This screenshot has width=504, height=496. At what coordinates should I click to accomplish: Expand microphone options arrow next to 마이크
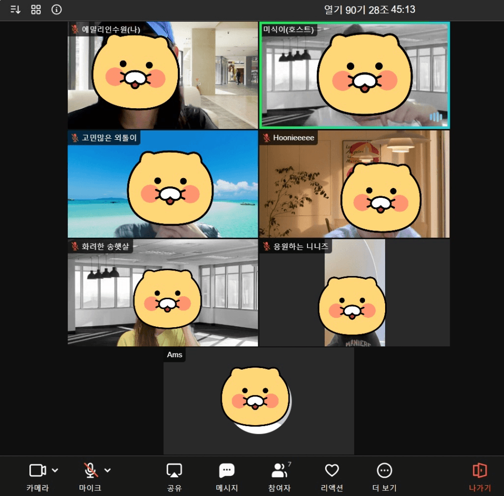[x=108, y=470]
